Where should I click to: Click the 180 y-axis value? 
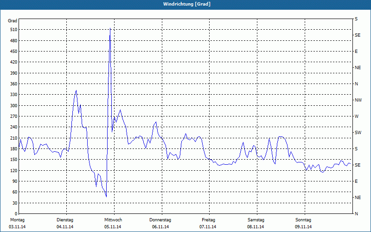point(13,149)
